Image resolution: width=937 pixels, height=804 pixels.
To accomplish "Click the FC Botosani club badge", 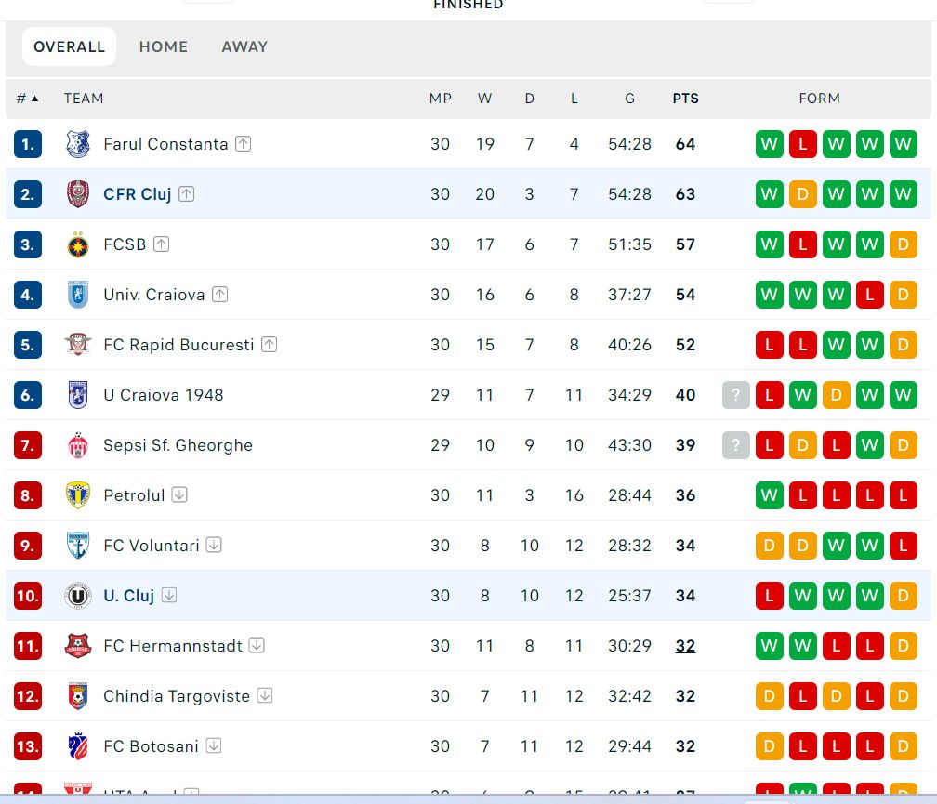I will click(78, 746).
